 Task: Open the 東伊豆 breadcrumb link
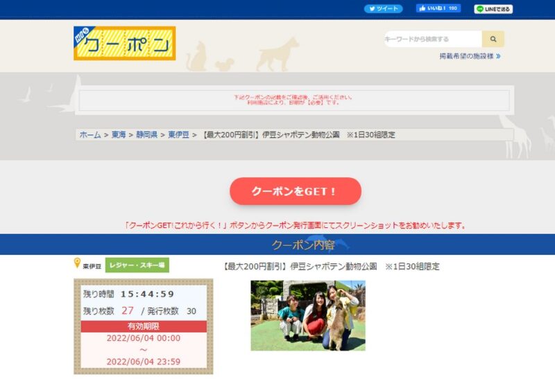tap(178, 135)
